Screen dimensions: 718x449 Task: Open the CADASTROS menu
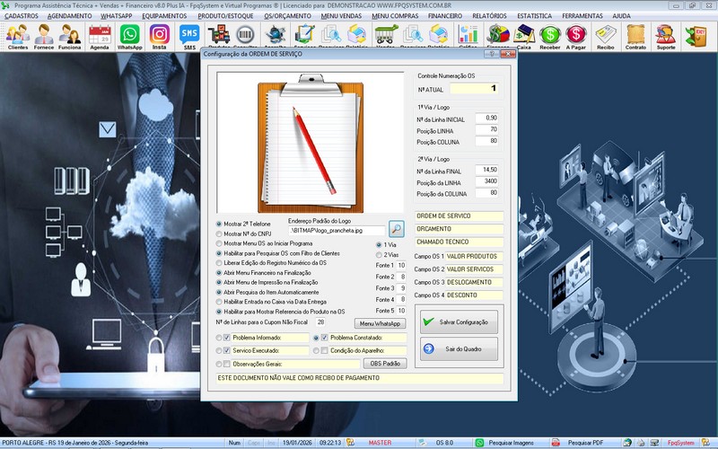pyautogui.click(x=22, y=16)
